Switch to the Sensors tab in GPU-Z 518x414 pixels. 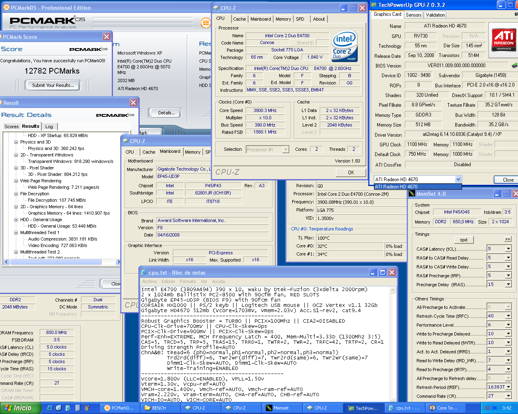pyautogui.click(x=414, y=15)
